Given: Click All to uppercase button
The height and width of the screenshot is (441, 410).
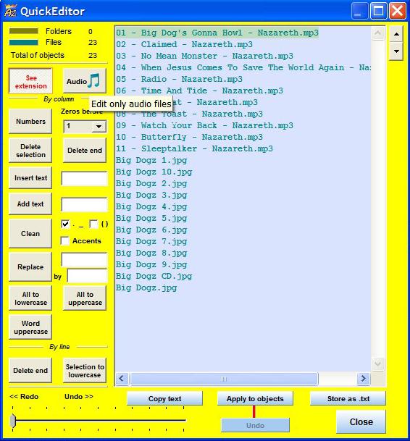Looking at the screenshot, I should (x=85, y=298).
